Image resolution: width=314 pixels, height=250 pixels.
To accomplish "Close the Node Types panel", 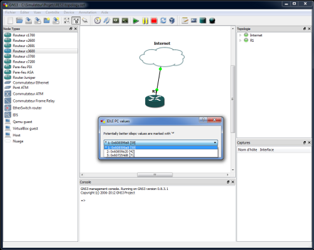I will coord(76,29).
